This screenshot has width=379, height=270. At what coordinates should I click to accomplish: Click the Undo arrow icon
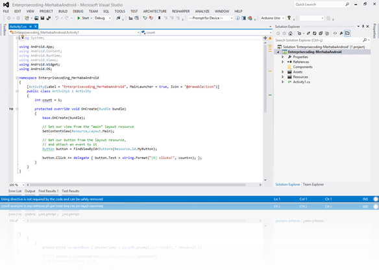coord(57,18)
